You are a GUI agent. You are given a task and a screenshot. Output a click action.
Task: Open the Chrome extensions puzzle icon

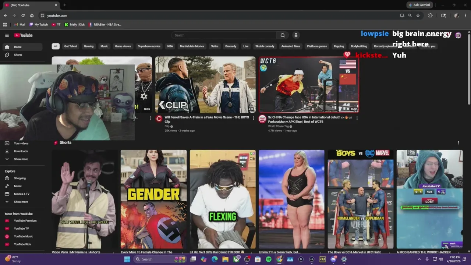click(x=430, y=15)
